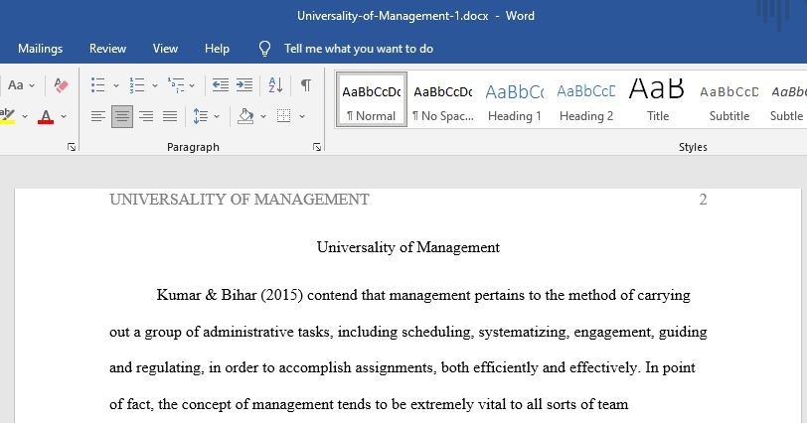
Task: Open the Shading color dropdown arrow
Action: pyautogui.click(x=263, y=116)
